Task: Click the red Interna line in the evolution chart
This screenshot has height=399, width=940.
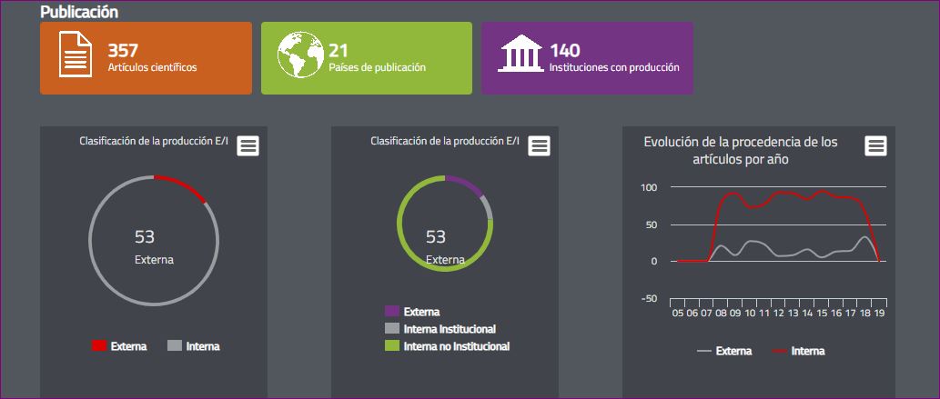Action: pos(778,193)
